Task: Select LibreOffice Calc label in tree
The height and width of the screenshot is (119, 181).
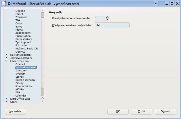Action: coord(20,61)
